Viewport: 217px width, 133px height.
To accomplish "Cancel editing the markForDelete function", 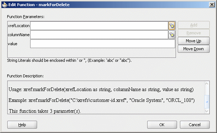I will click(x=194, y=125).
